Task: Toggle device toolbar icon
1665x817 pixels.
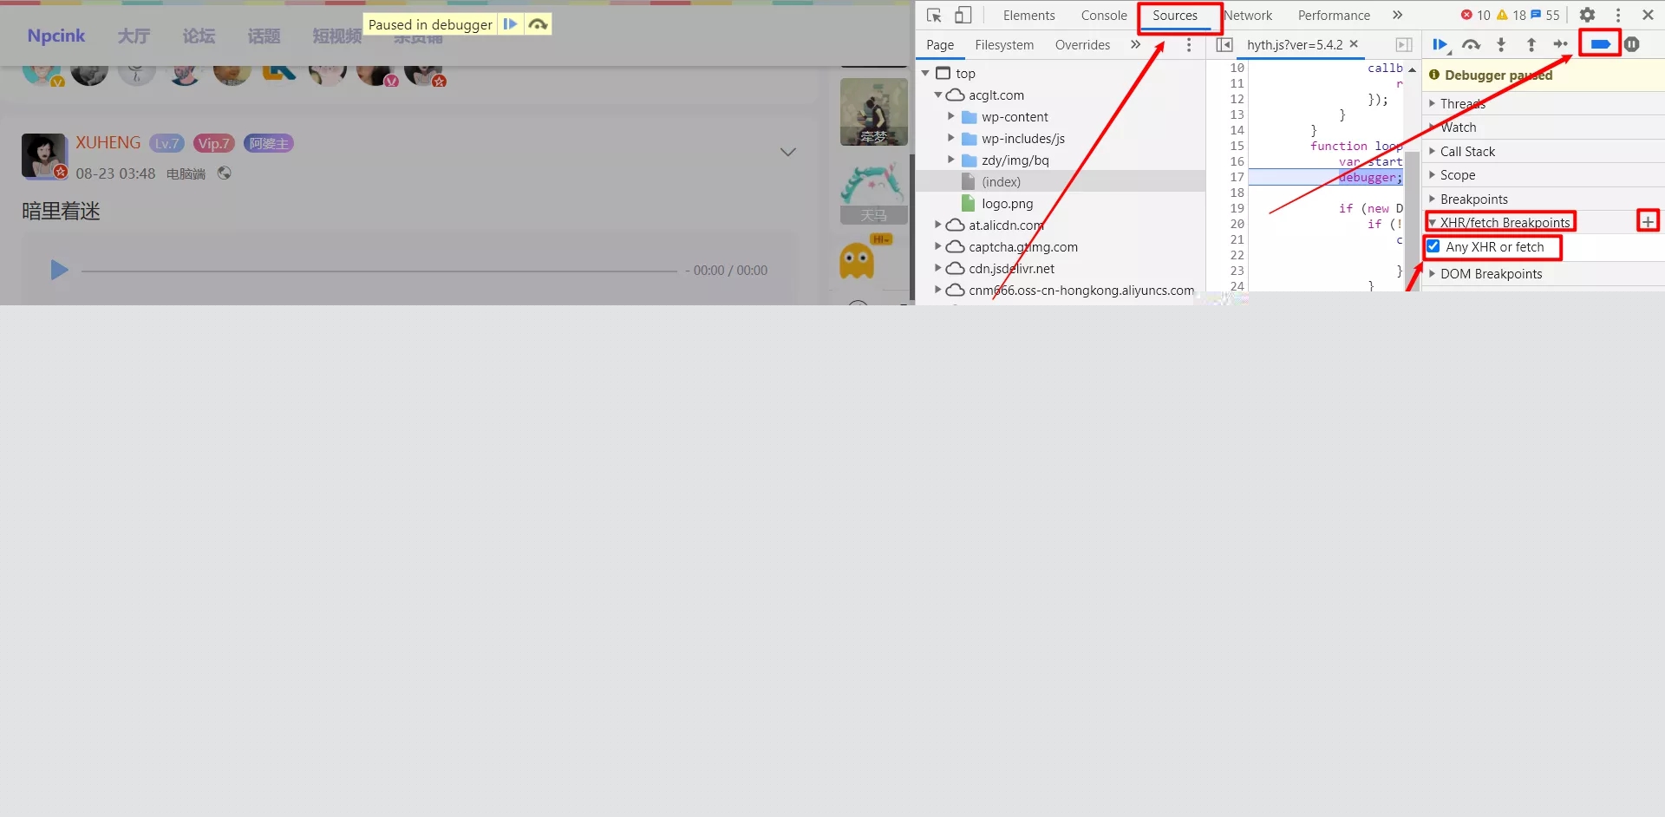Action: pos(963,16)
